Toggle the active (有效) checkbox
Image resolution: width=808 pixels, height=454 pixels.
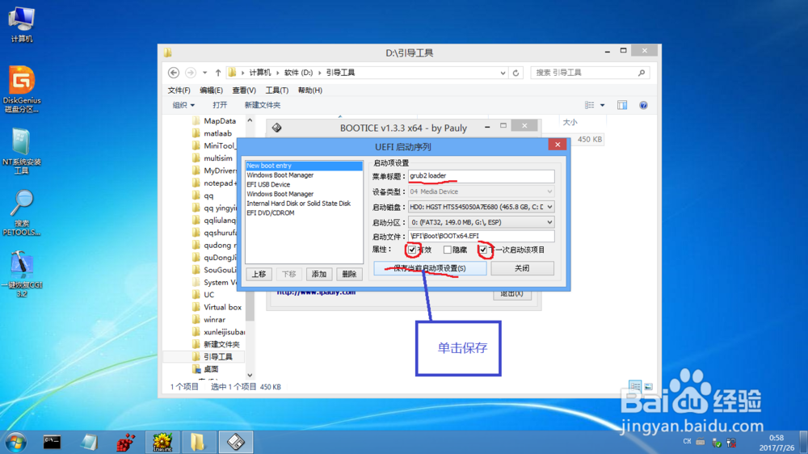tap(412, 250)
